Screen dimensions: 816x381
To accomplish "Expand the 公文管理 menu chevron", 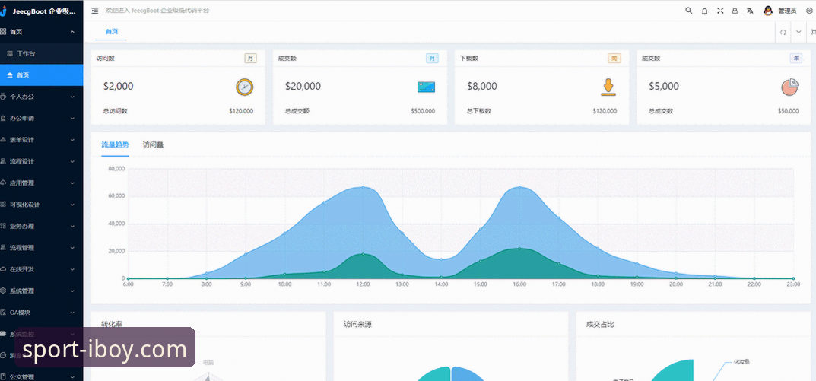I will [72, 377].
